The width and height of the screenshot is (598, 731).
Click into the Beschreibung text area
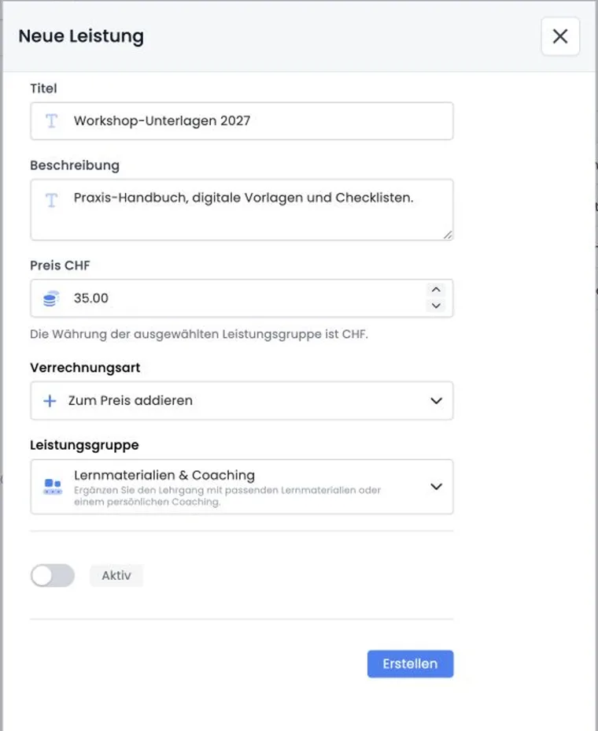click(x=242, y=210)
